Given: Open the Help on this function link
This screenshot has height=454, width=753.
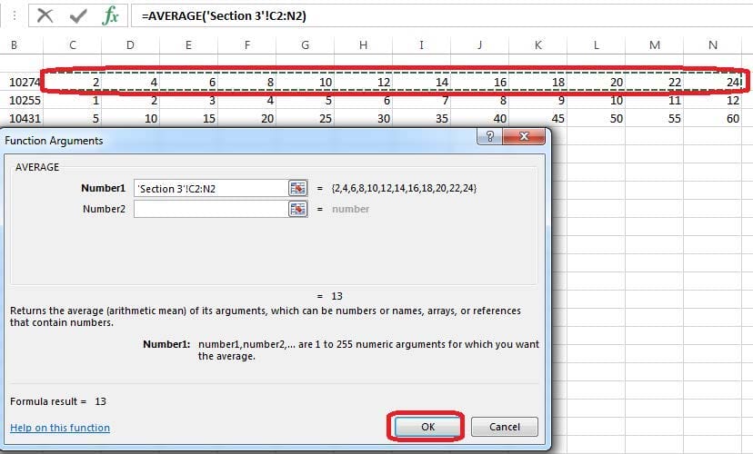Looking at the screenshot, I should point(60,428).
